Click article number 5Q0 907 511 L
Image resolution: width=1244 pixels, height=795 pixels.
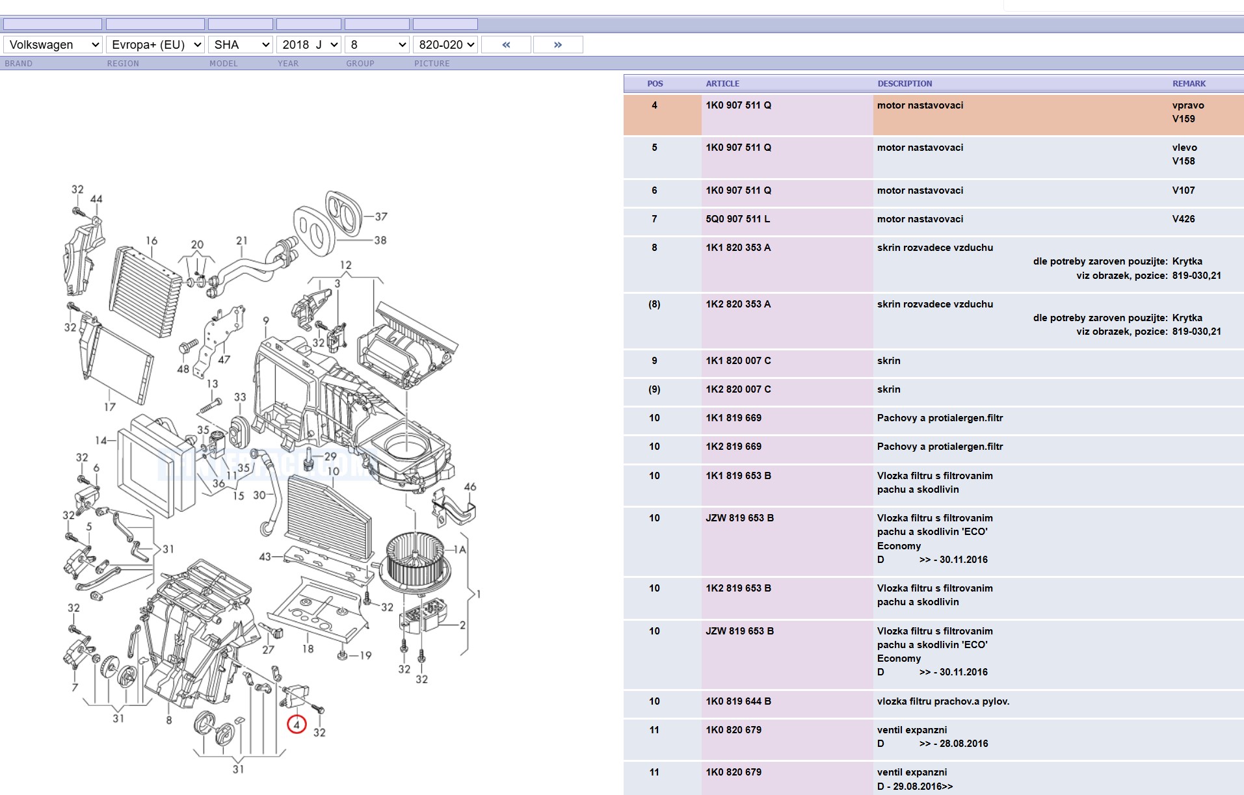point(737,219)
